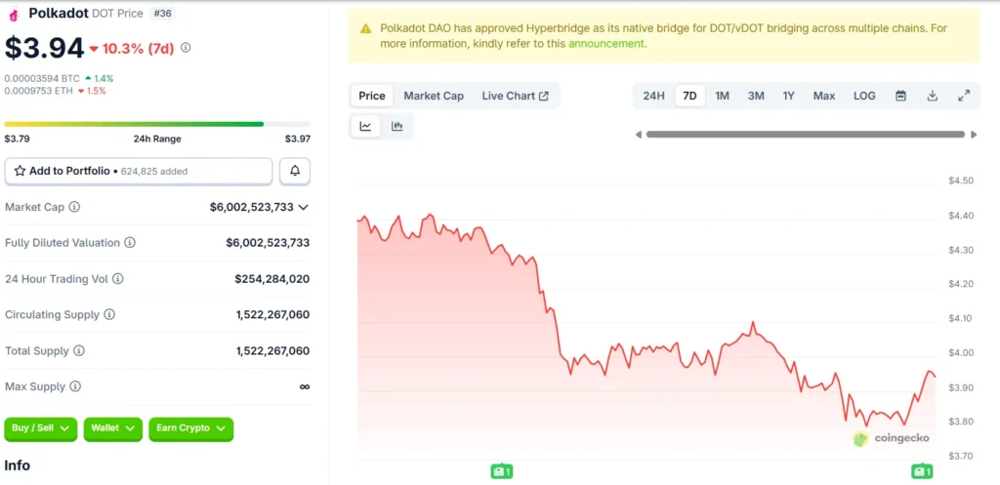Open the Total Supply info icon
The width and height of the screenshot is (1000, 485).
(78, 350)
